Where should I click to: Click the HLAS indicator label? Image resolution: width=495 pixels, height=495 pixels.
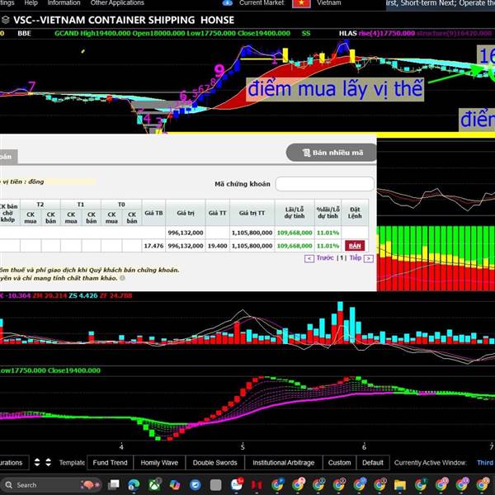[348, 34]
